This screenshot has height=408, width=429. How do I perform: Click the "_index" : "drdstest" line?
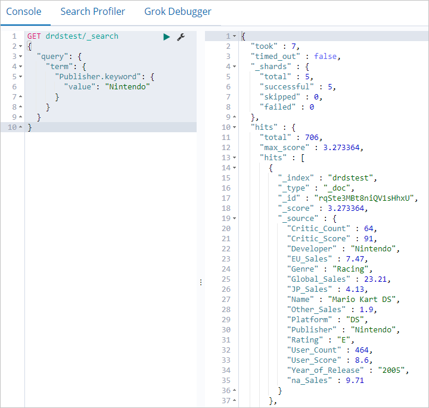pyautogui.click(x=327, y=177)
